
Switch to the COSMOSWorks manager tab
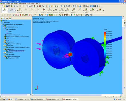pos(10,19)
